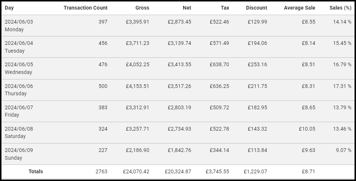Click the Net column header

coord(187,8)
